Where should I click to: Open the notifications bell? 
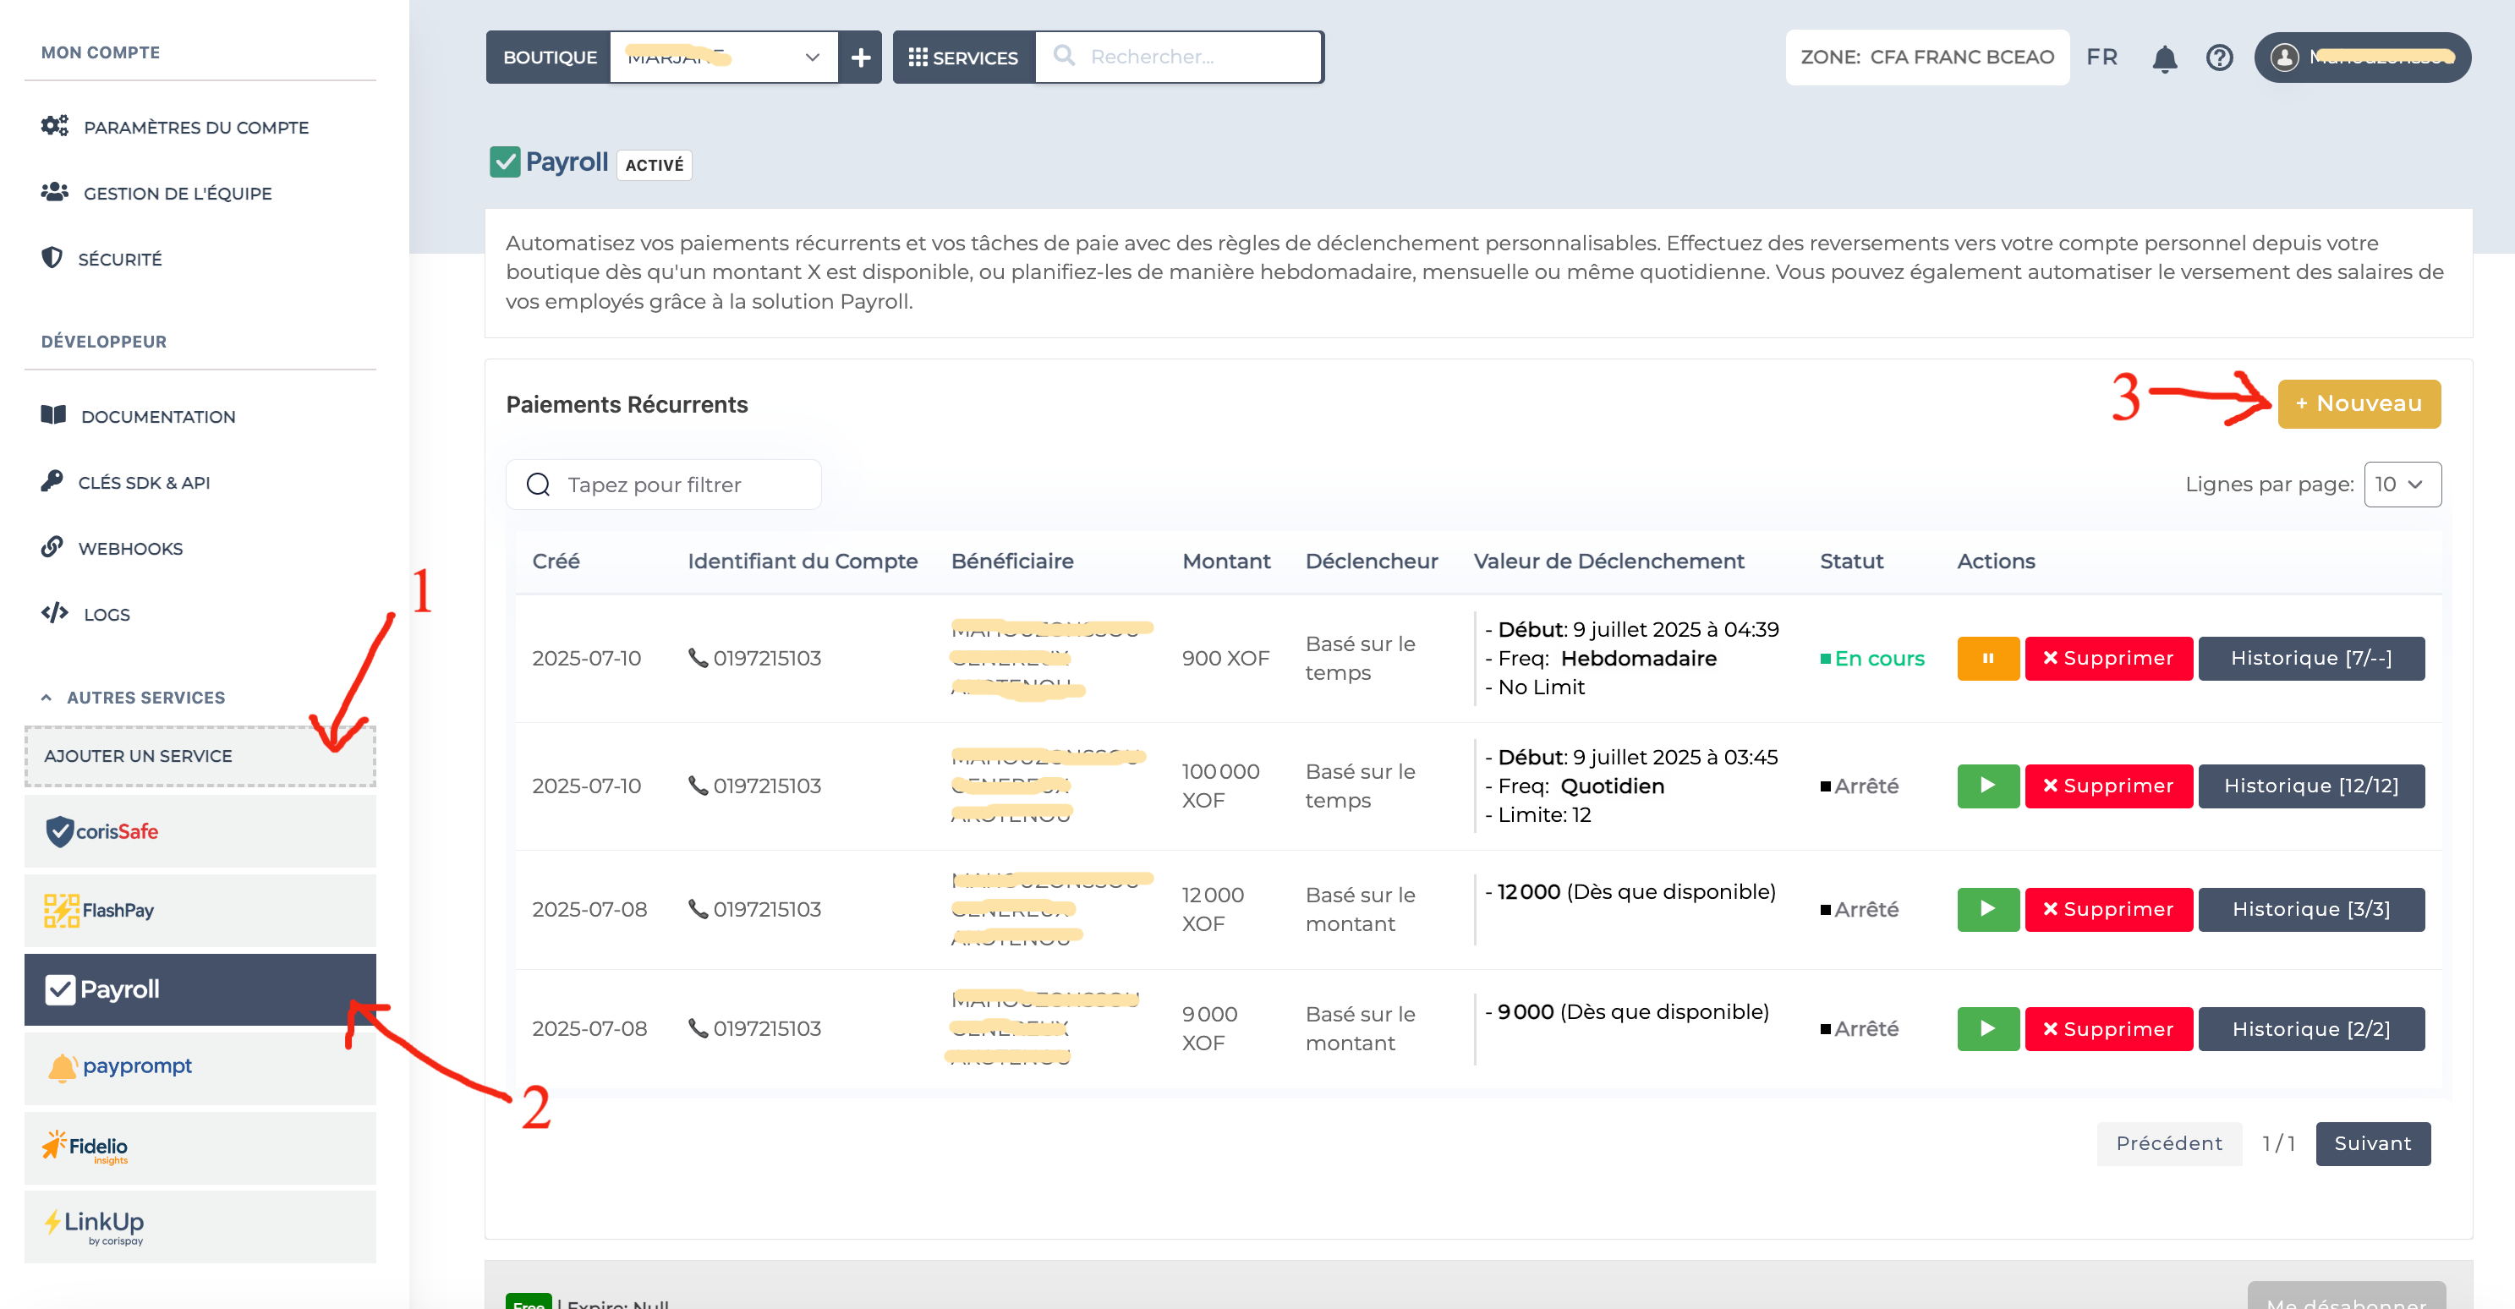(x=2165, y=58)
